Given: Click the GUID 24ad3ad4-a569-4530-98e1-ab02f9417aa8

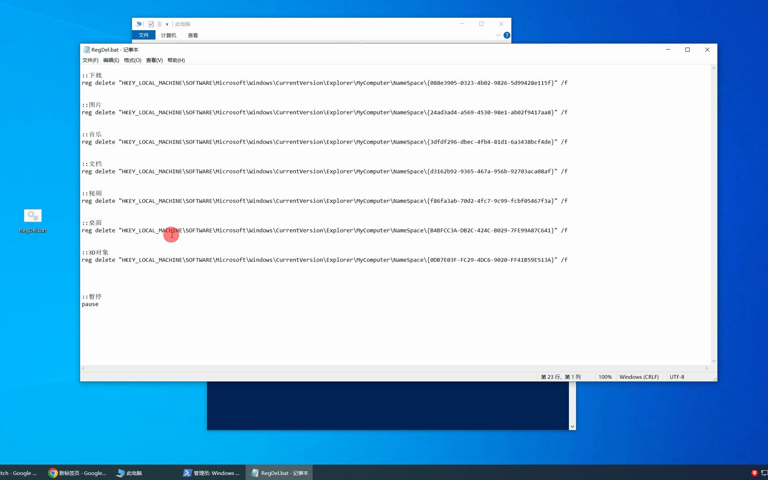Looking at the screenshot, I should (490, 112).
